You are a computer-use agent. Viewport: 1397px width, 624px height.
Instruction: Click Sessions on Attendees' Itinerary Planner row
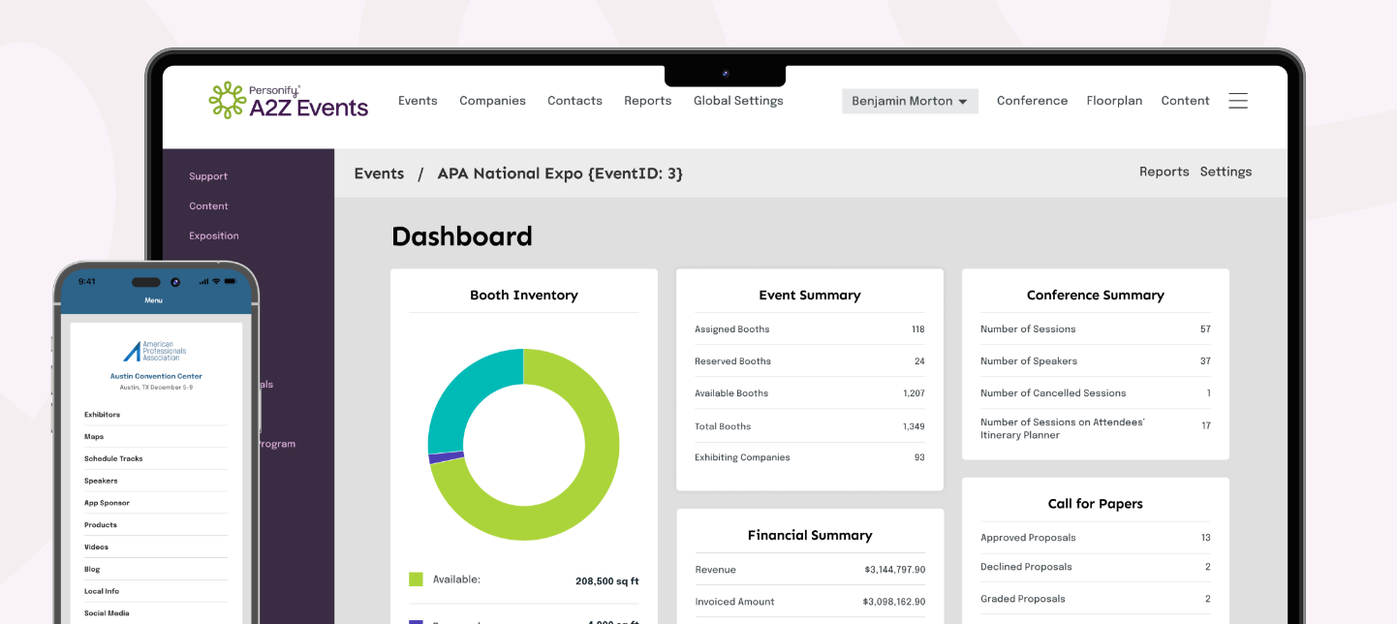[1095, 428]
